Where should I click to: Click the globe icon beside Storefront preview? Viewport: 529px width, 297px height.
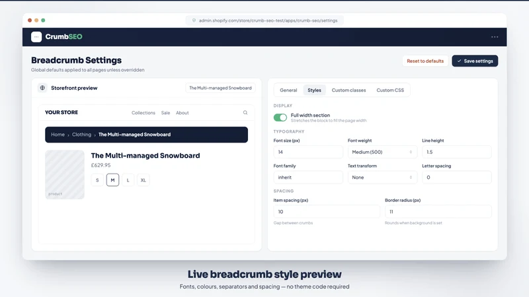42,88
